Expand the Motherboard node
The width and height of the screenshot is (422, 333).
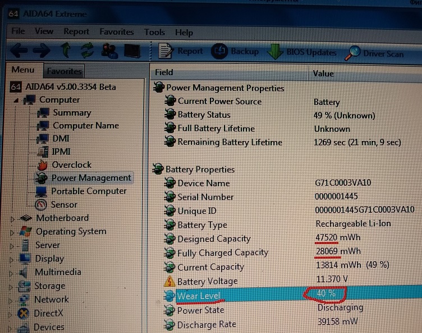[12, 220]
